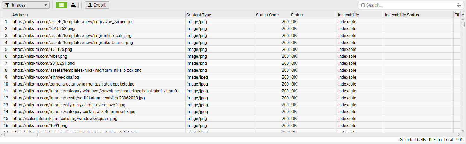Click the Indexability column header

pyautogui.click(x=360, y=15)
